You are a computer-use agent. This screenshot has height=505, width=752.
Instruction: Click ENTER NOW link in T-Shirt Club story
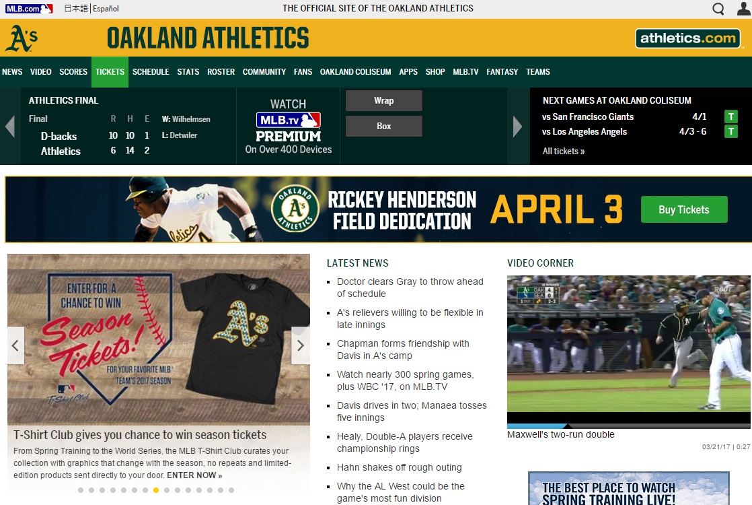(x=194, y=475)
